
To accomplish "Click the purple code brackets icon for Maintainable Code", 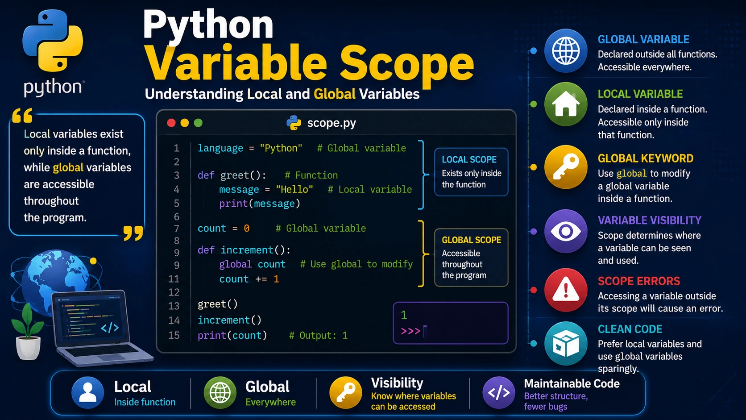I will coord(499,393).
